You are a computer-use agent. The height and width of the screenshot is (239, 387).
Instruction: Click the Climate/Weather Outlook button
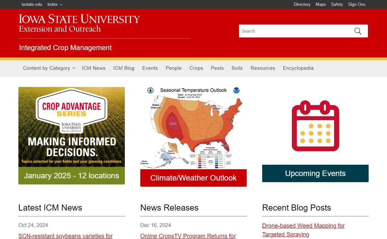(x=193, y=178)
